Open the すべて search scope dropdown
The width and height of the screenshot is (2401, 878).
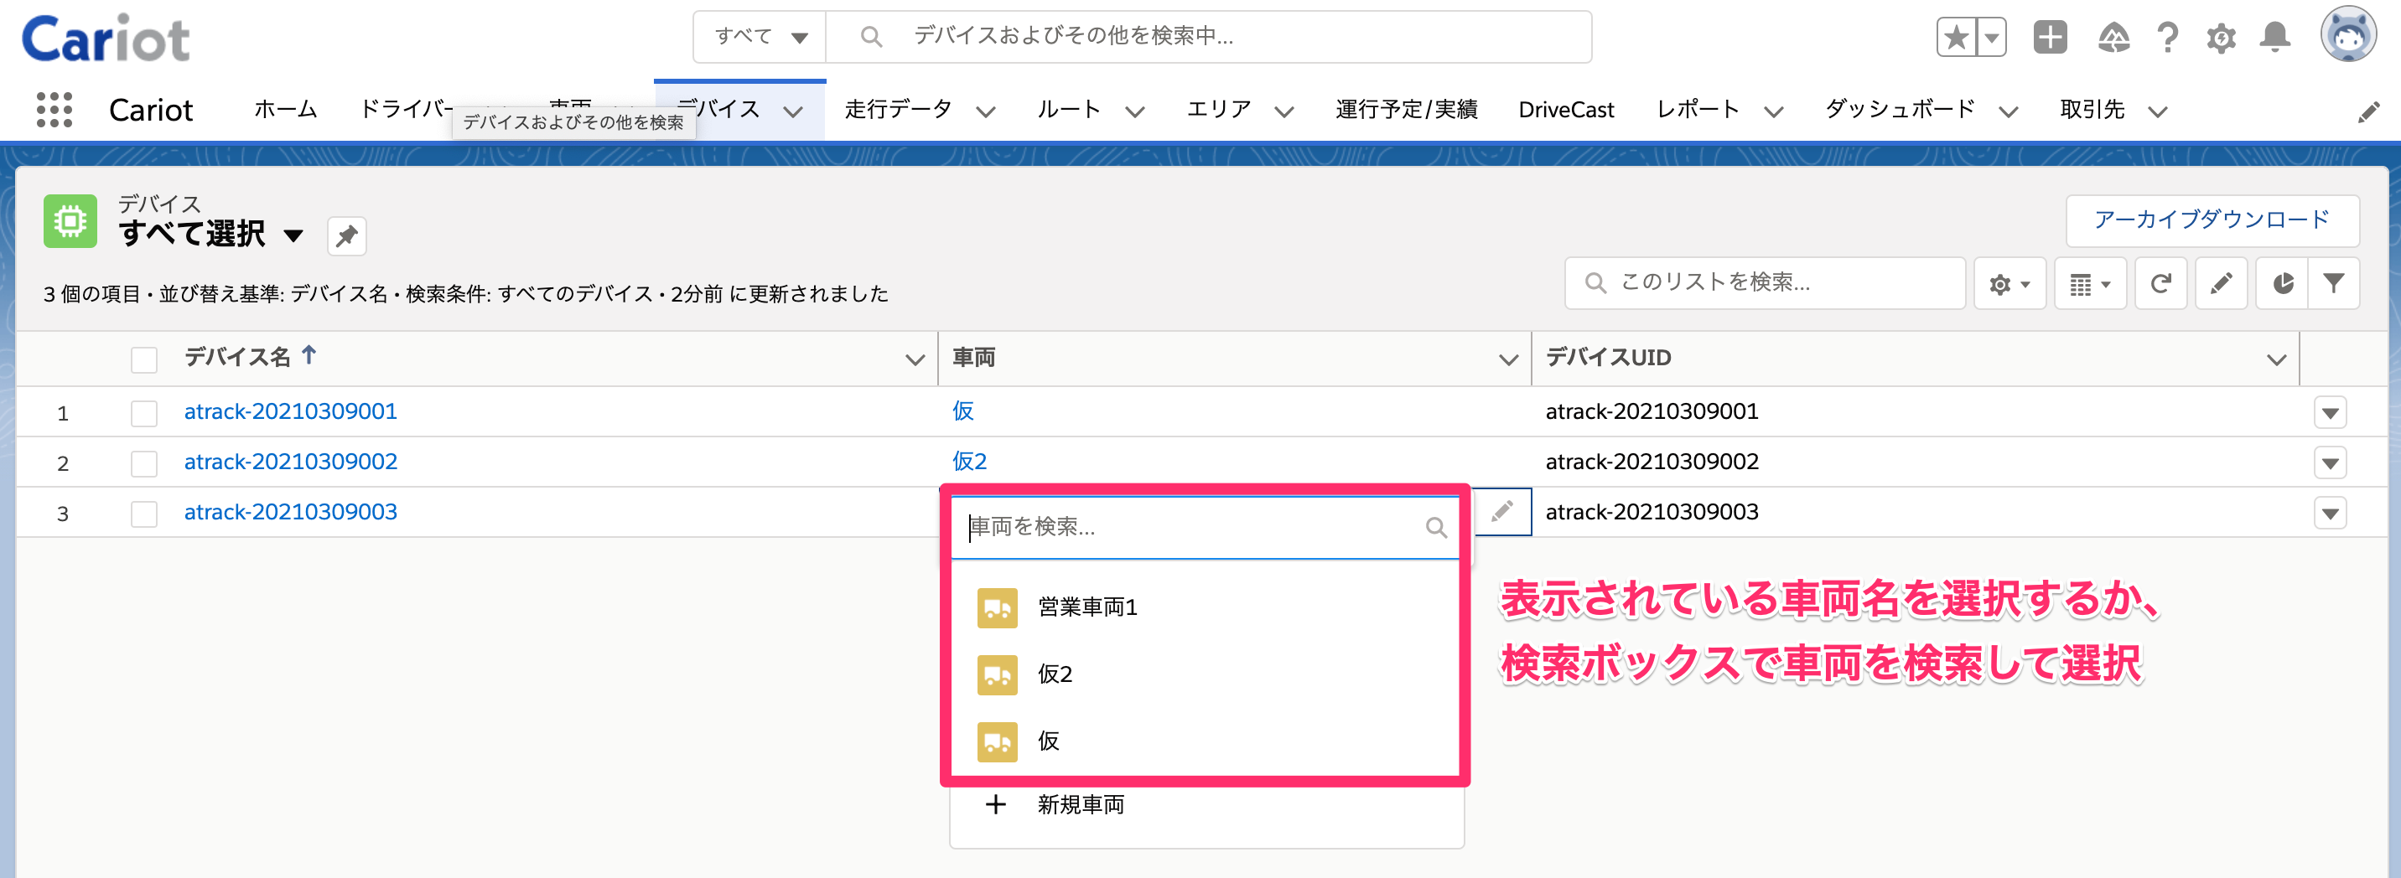pyautogui.click(x=760, y=37)
